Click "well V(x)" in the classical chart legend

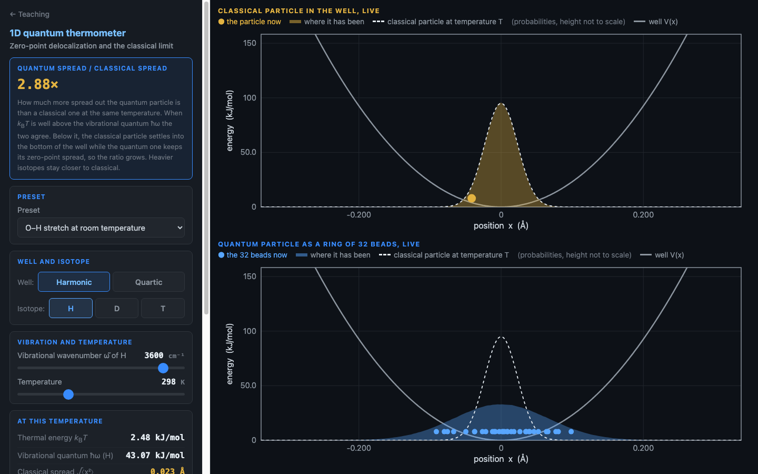[656, 22]
